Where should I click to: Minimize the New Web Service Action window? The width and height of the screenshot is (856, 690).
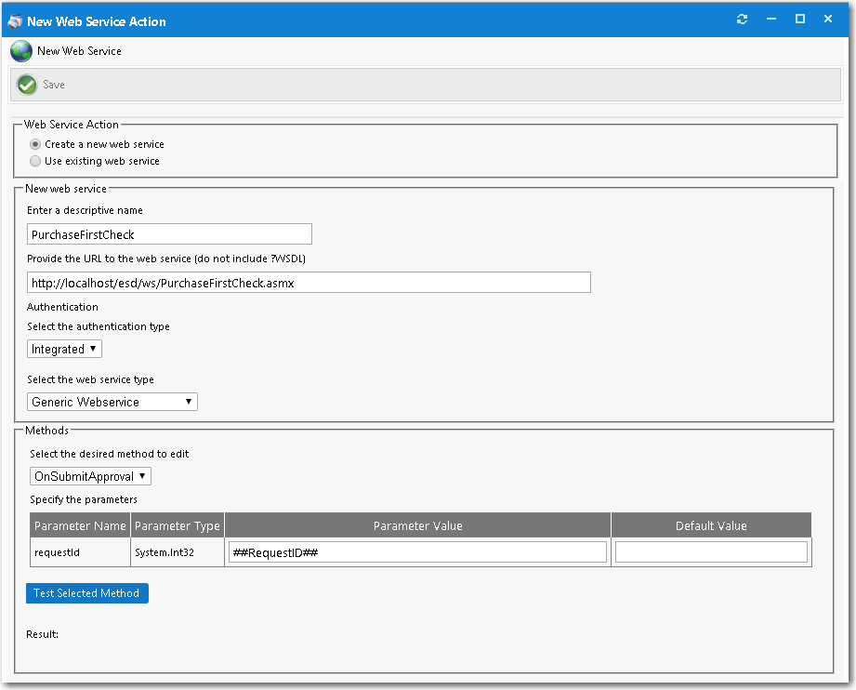tap(771, 20)
